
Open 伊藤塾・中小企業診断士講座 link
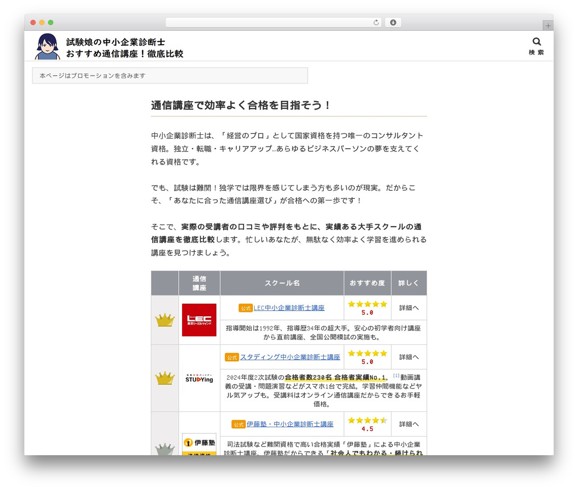tap(290, 424)
